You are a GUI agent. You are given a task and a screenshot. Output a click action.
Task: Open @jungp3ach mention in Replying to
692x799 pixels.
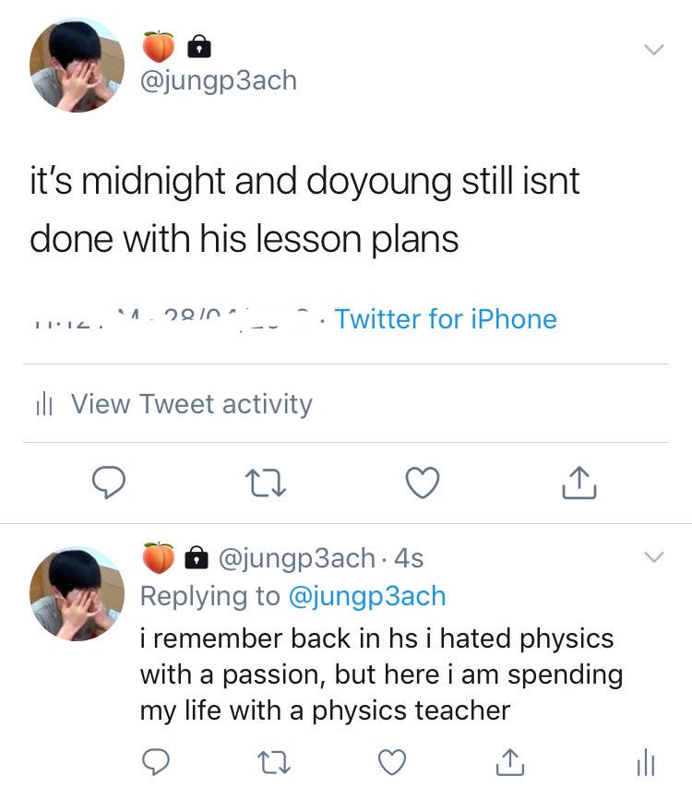(x=367, y=596)
